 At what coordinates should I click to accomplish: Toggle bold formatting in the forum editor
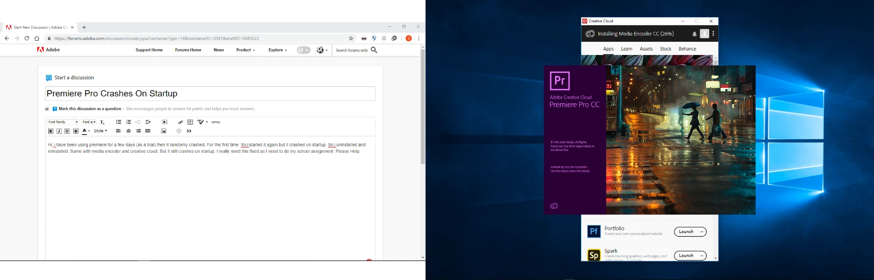pos(51,131)
